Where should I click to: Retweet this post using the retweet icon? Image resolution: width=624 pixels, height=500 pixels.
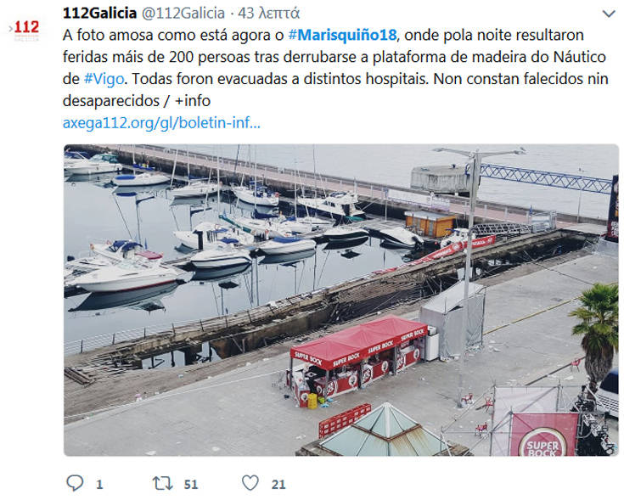pos(163,483)
